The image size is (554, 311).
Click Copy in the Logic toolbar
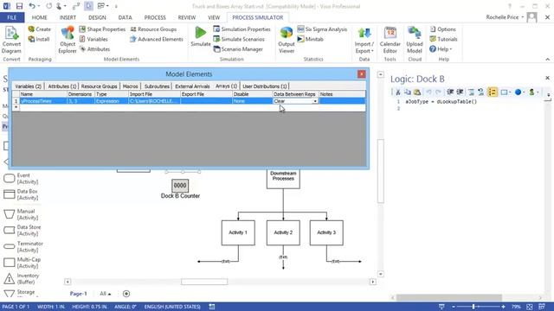[x=408, y=92]
